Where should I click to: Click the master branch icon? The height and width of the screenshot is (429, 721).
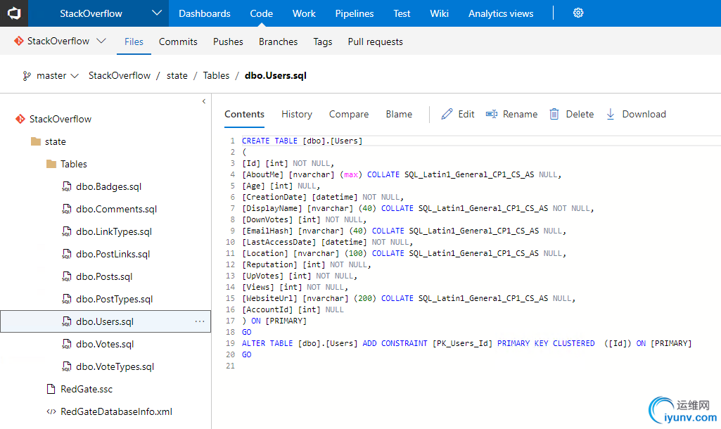tap(27, 76)
